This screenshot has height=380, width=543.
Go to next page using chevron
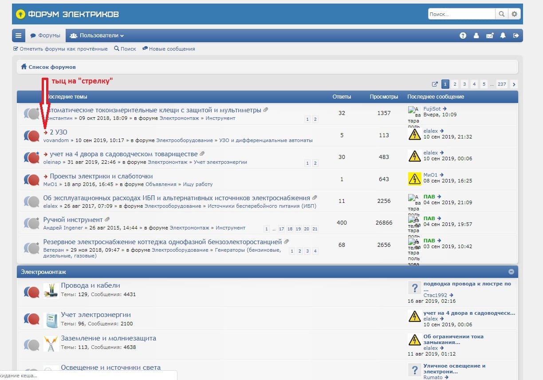(514, 84)
